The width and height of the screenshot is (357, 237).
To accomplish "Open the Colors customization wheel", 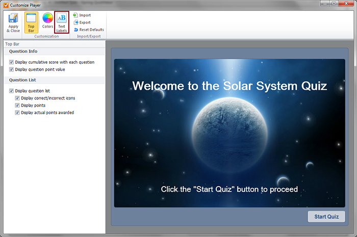I will tap(47, 21).
